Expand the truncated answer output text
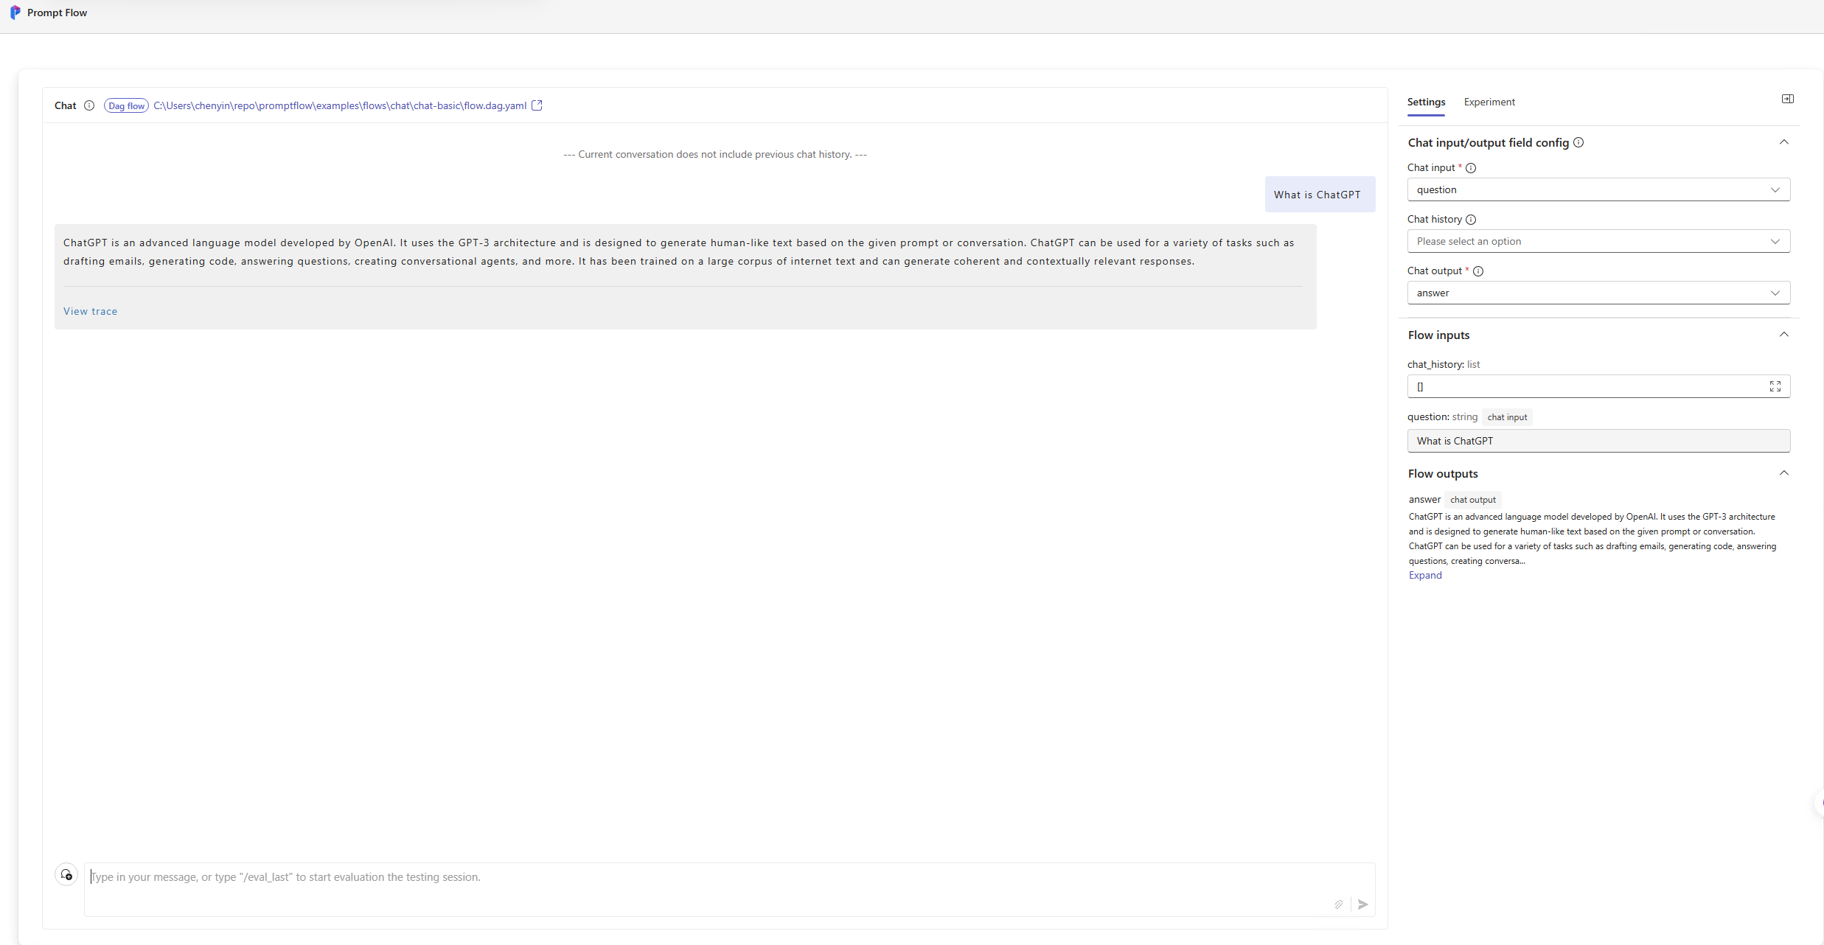Viewport: 1824px width, 945px height. click(1424, 575)
